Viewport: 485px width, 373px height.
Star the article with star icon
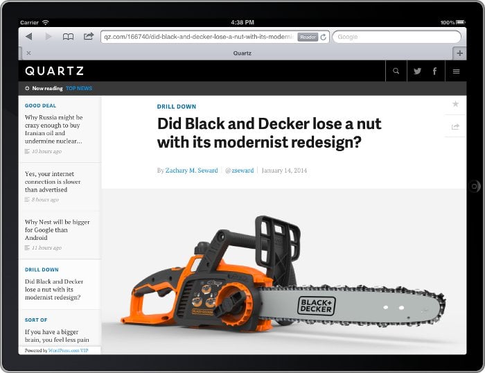click(455, 104)
